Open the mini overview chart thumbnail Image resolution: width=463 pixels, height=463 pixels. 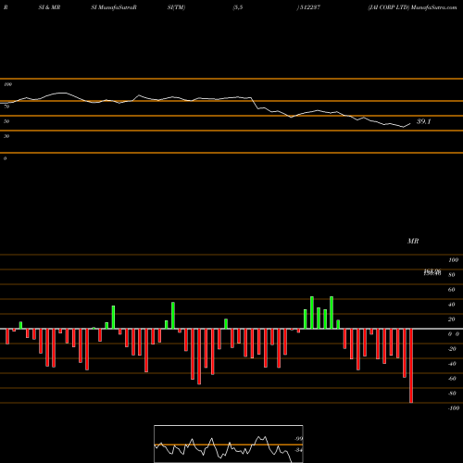coord(229,444)
